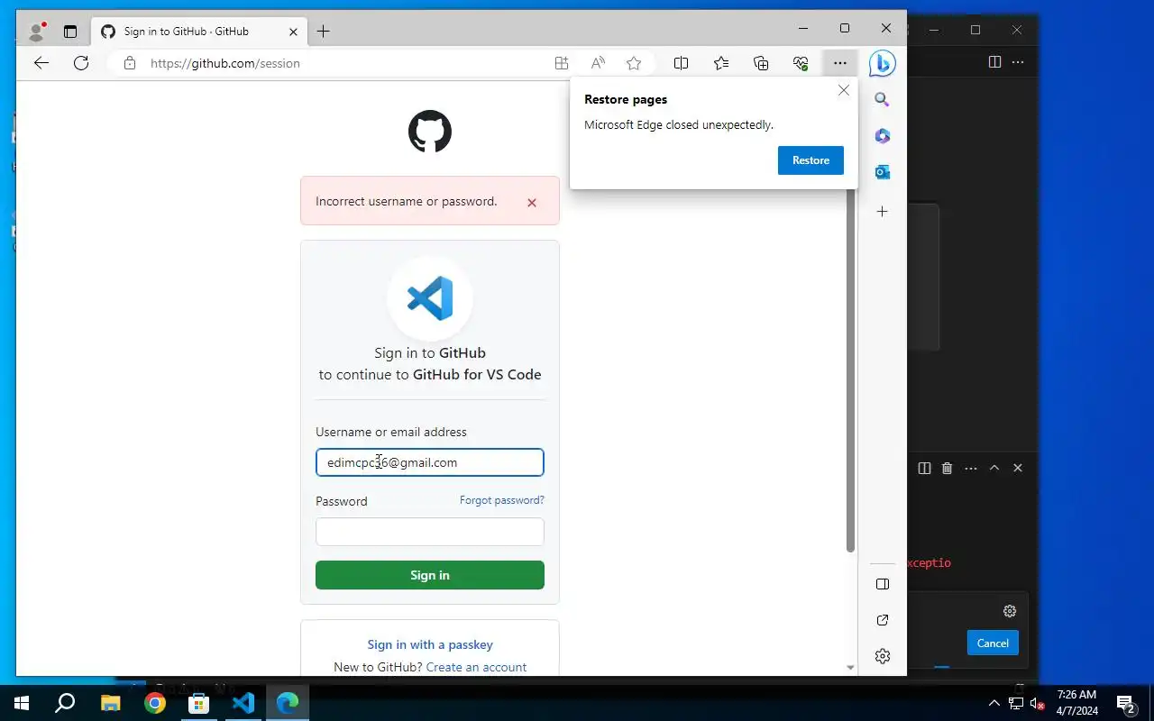
Task: Add this page to favorites star
Action: coord(634,63)
